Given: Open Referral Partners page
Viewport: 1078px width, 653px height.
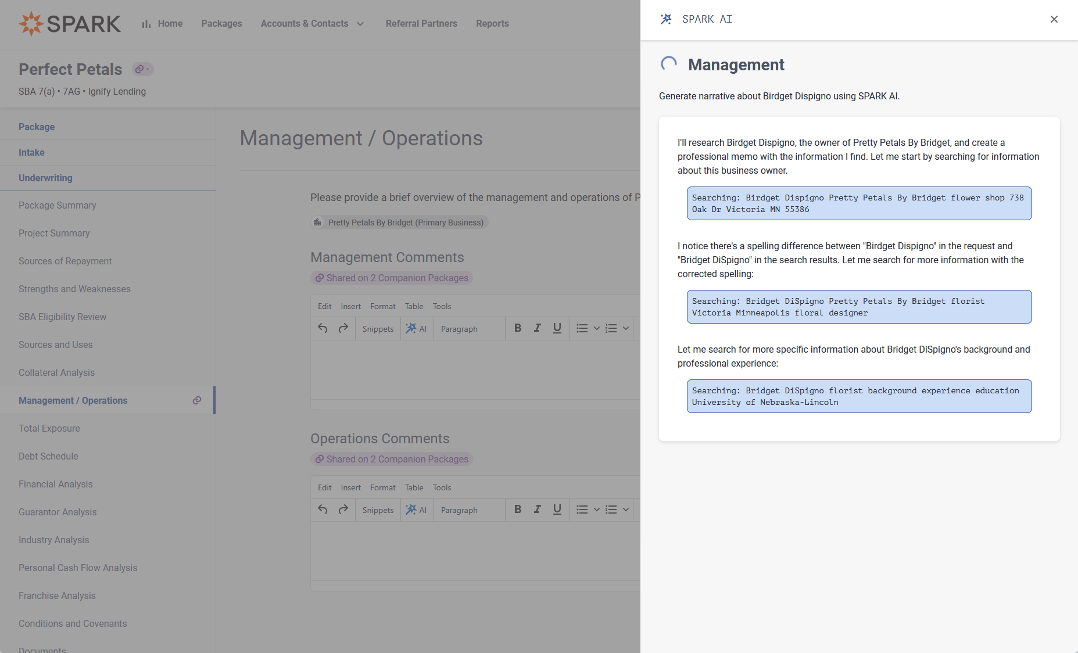Looking at the screenshot, I should [x=421, y=24].
